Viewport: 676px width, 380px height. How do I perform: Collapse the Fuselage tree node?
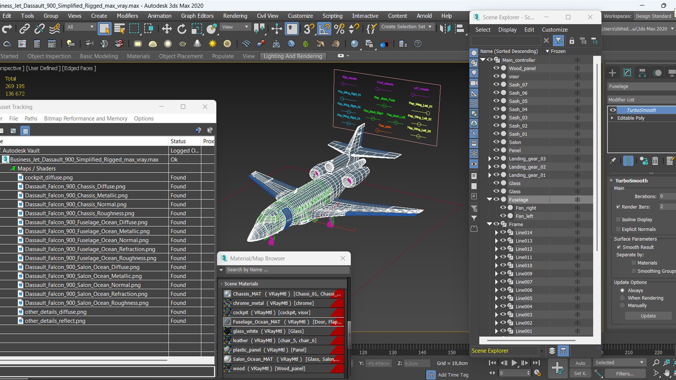pyautogui.click(x=489, y=199)
